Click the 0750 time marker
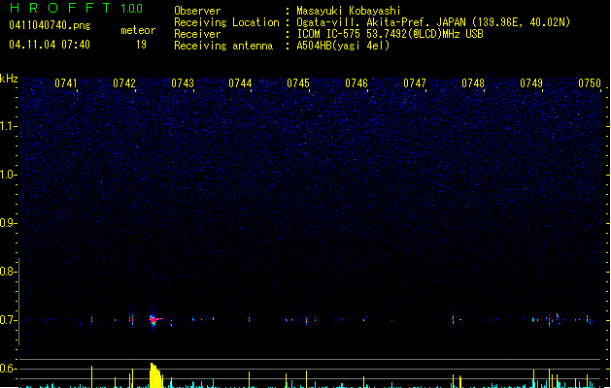This screenshot has width=611, height=388. pyautogui.click(x=590, y=83)
